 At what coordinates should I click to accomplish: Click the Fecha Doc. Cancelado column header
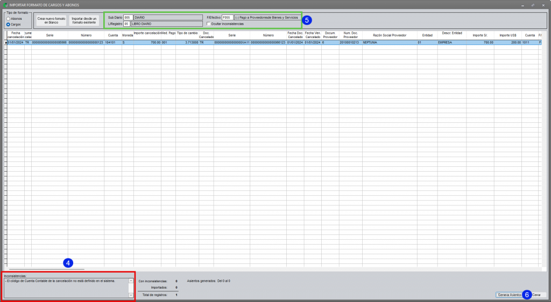click(295, 35)
